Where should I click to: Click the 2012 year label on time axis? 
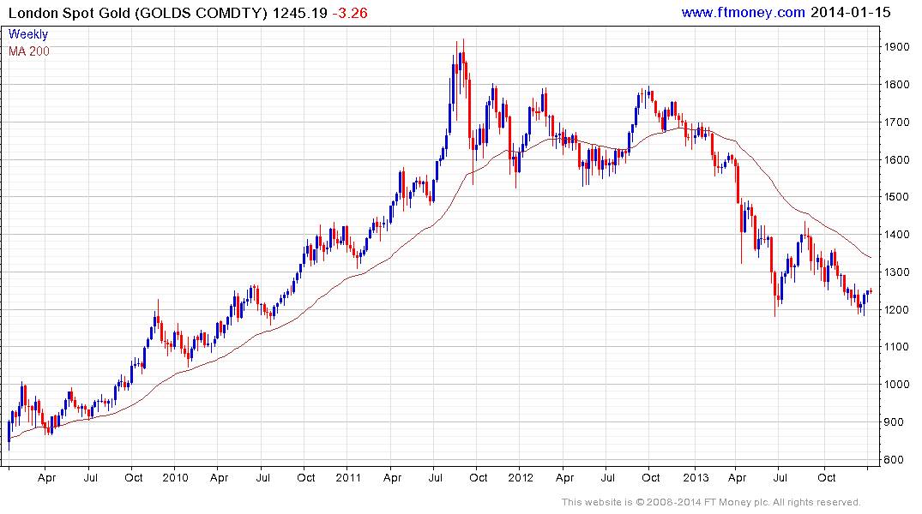click(x=521, y=477)
